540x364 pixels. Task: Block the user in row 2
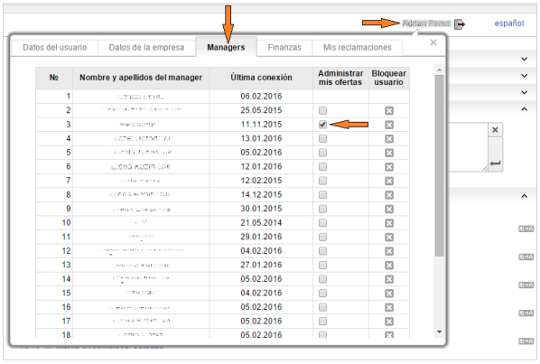pyautogui.click(x=389, y=111)
